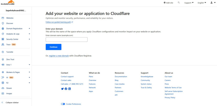Expand the Security Center submenu arrow
The width and height of the screenshot is (217, 106).
(29, 39)
